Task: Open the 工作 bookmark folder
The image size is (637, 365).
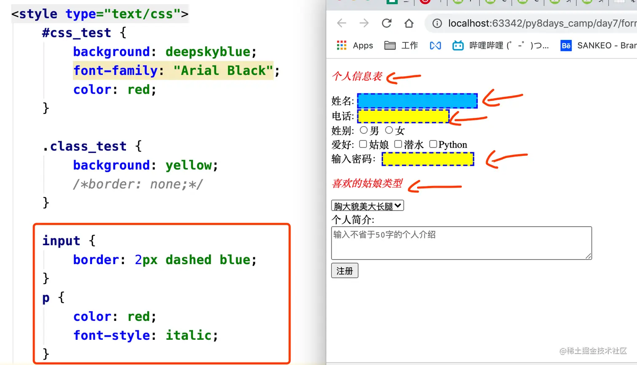Action: click(401, 45)
